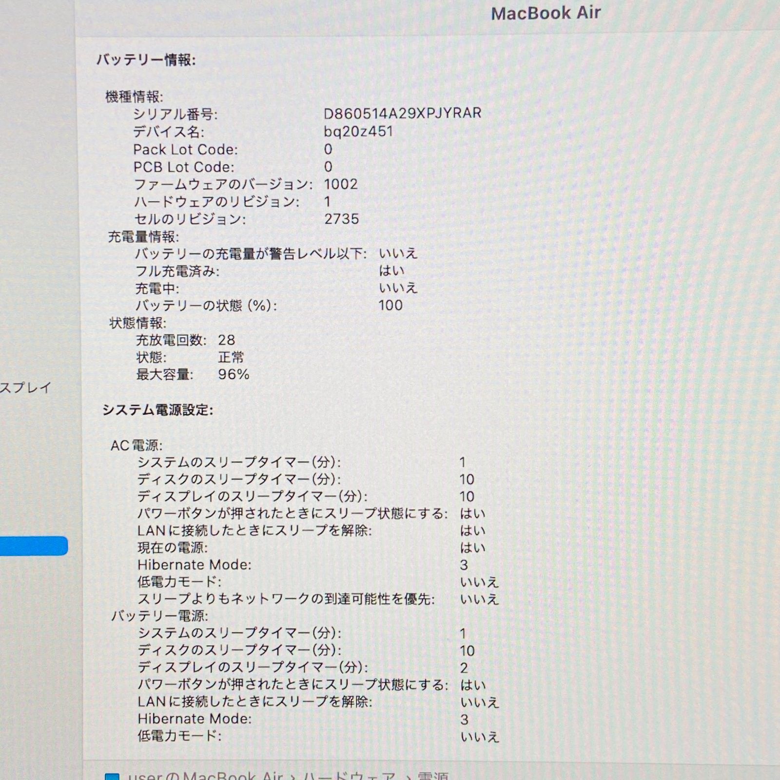
Task: Click the Pack Lot Code label
Action: pos(186,150)
